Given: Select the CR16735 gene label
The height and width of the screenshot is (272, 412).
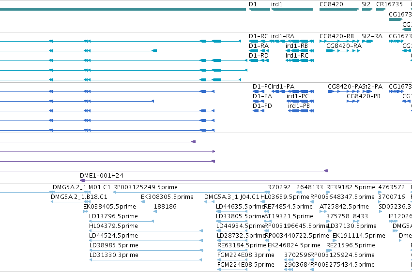Looking at the screenshot, I should pyautogui.click(x=389, y=4).
